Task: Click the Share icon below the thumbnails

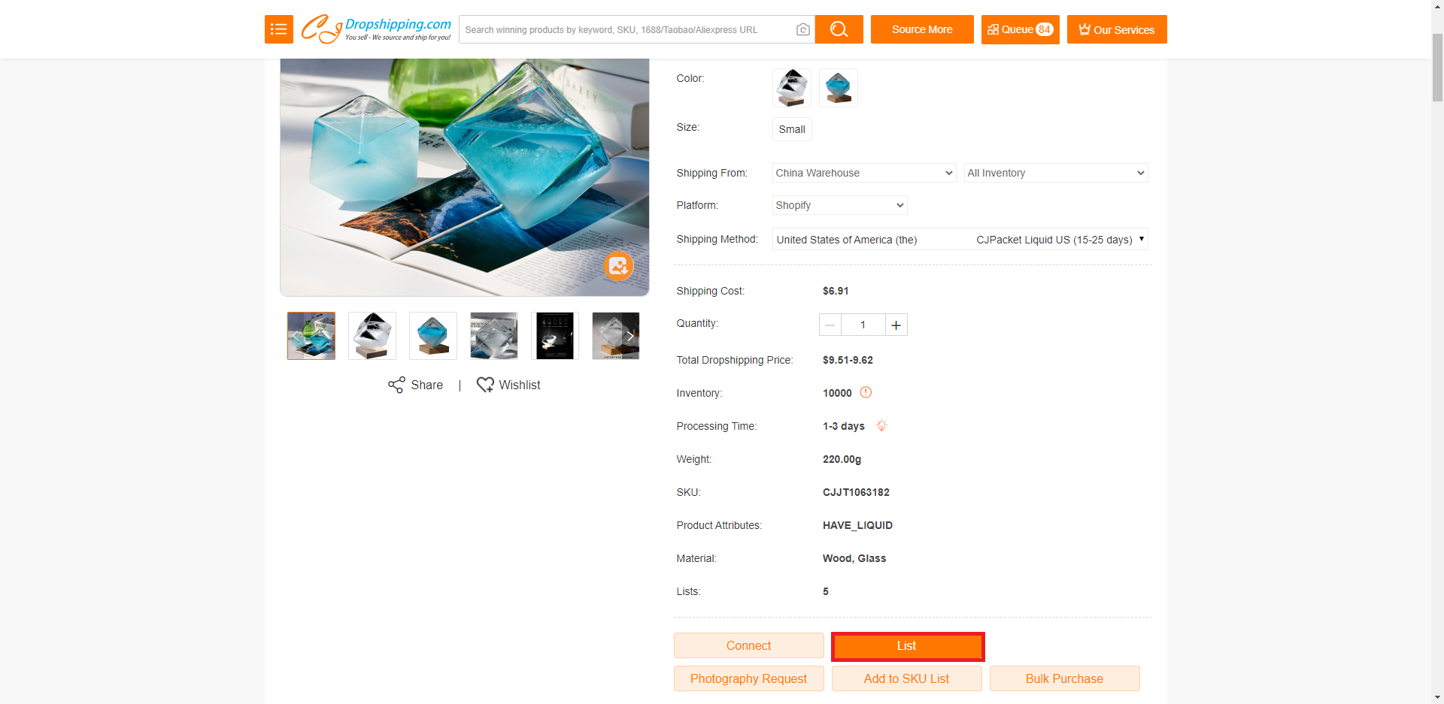Action: [x=396, y=385]
